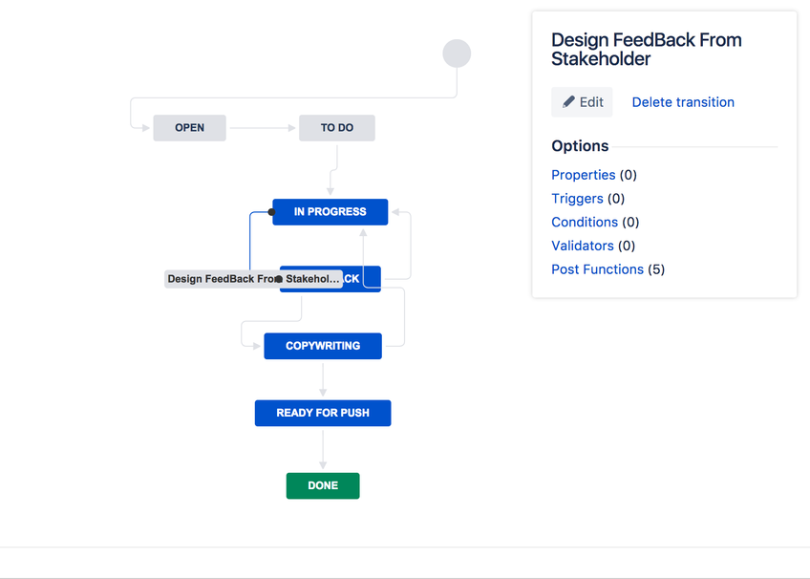Open the Validators option
810x579 pixels.
click(x=583, y=246)
